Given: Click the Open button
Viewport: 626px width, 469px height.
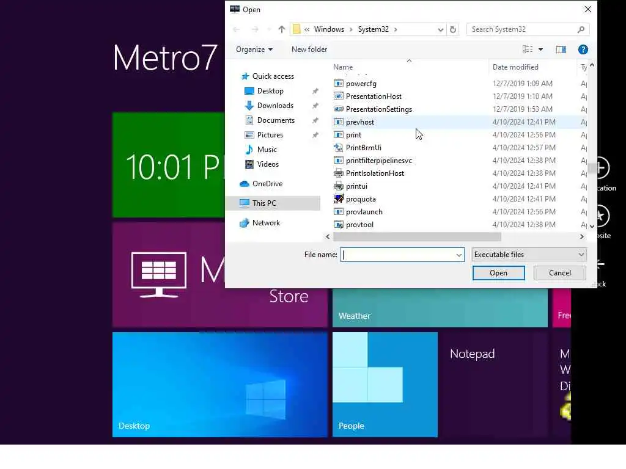Looking at the screenshot, I should (498, 273).
